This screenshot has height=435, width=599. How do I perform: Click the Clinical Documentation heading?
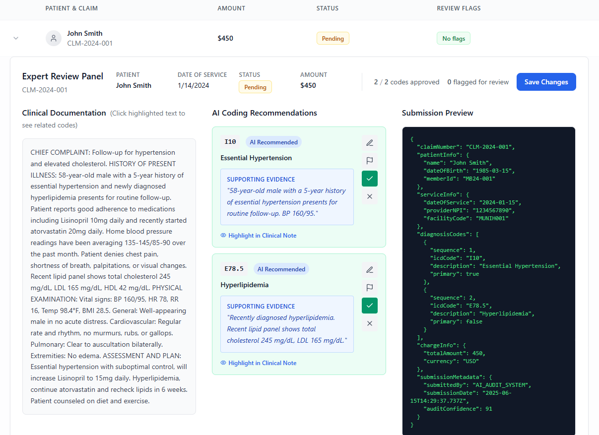coord(64,113)
